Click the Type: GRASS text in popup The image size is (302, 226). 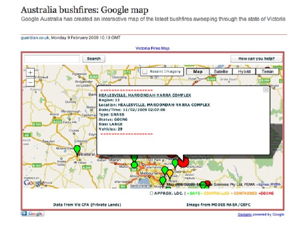point(112,115)
